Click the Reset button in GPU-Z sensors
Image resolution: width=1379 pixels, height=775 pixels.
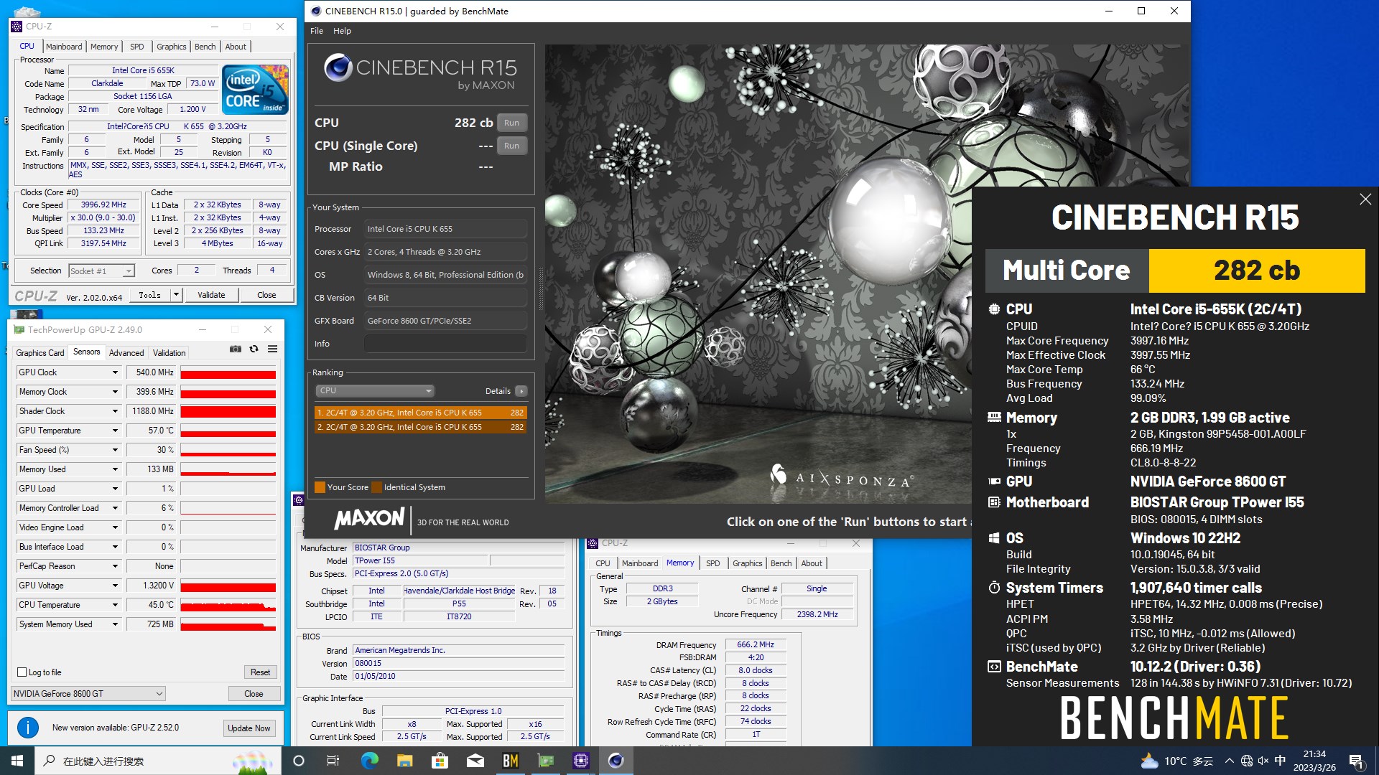pos(260,672)
